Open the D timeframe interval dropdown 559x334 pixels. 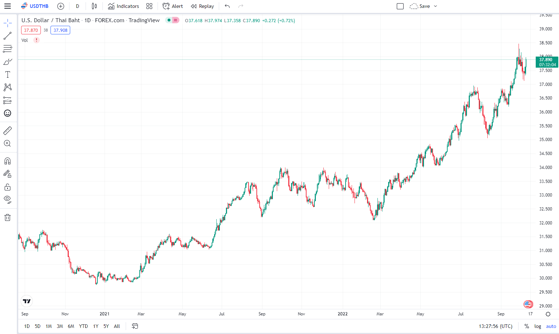tap(77, 6)
